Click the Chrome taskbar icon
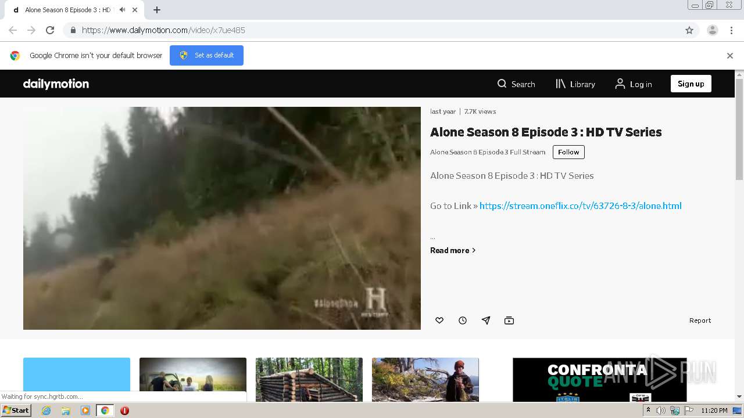The height and width of the screenshot is (418, 744). point(105,410)
